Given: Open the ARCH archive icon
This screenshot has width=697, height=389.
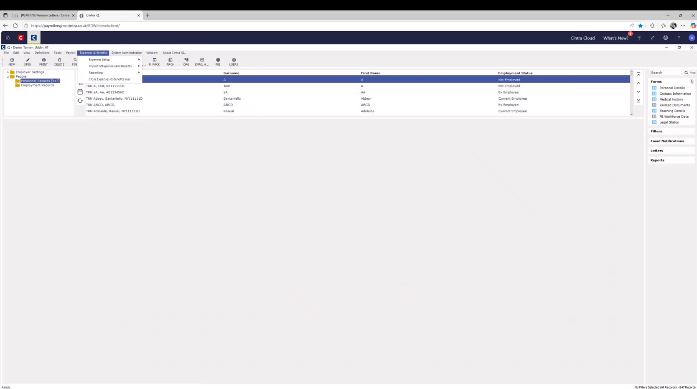Looking at the screenshot, I should 170,61.
